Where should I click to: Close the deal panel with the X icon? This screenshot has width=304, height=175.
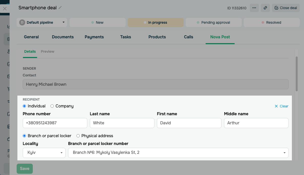(x=5, y=9)
